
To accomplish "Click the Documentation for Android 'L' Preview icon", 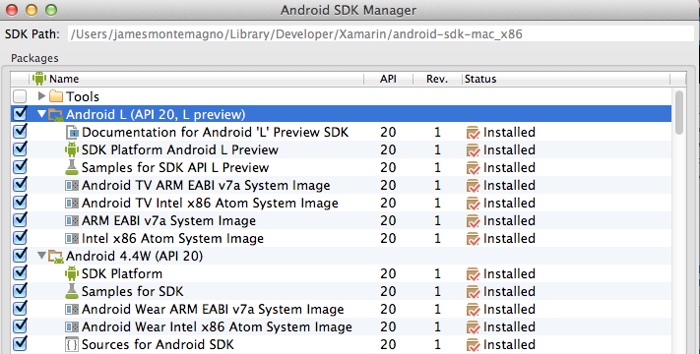I will (72, 132).
